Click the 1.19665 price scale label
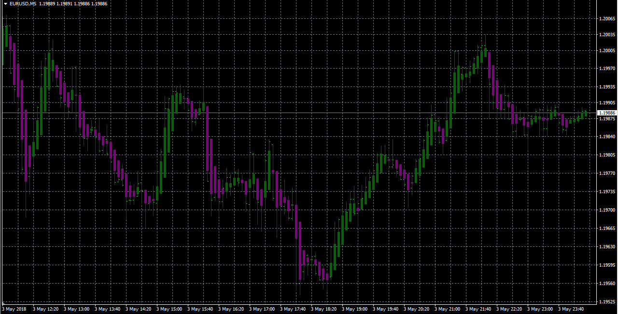Screen dimensions: 618x314 (607, 228)
